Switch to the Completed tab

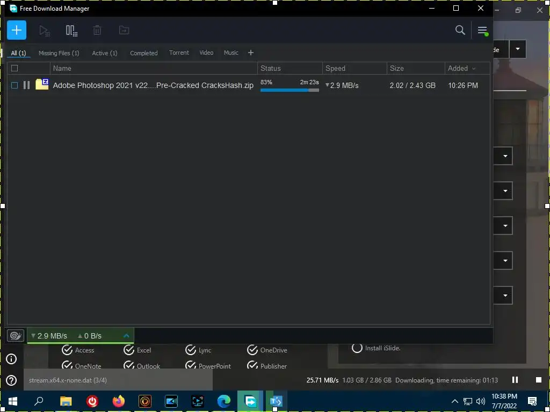click(144, 53)
